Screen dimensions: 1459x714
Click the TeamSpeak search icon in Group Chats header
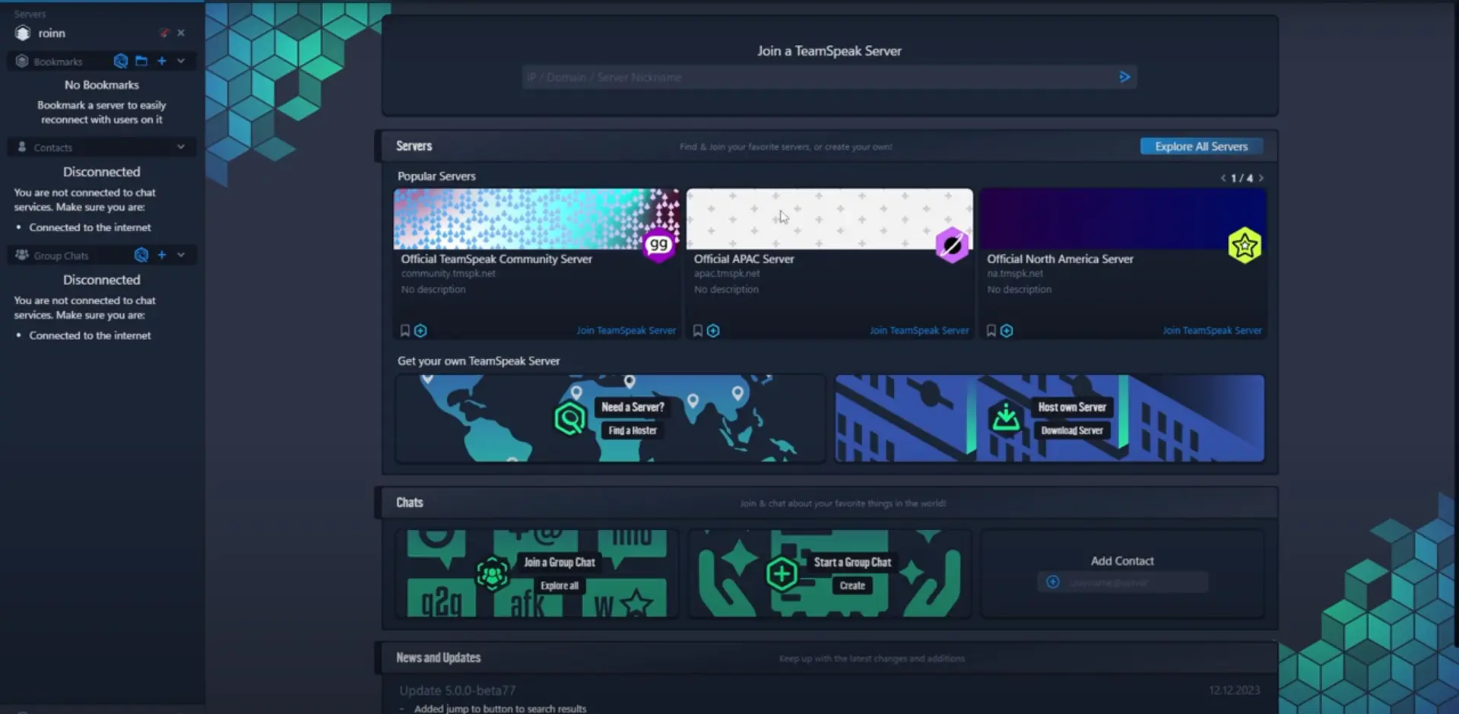click(x=141, y=255)
